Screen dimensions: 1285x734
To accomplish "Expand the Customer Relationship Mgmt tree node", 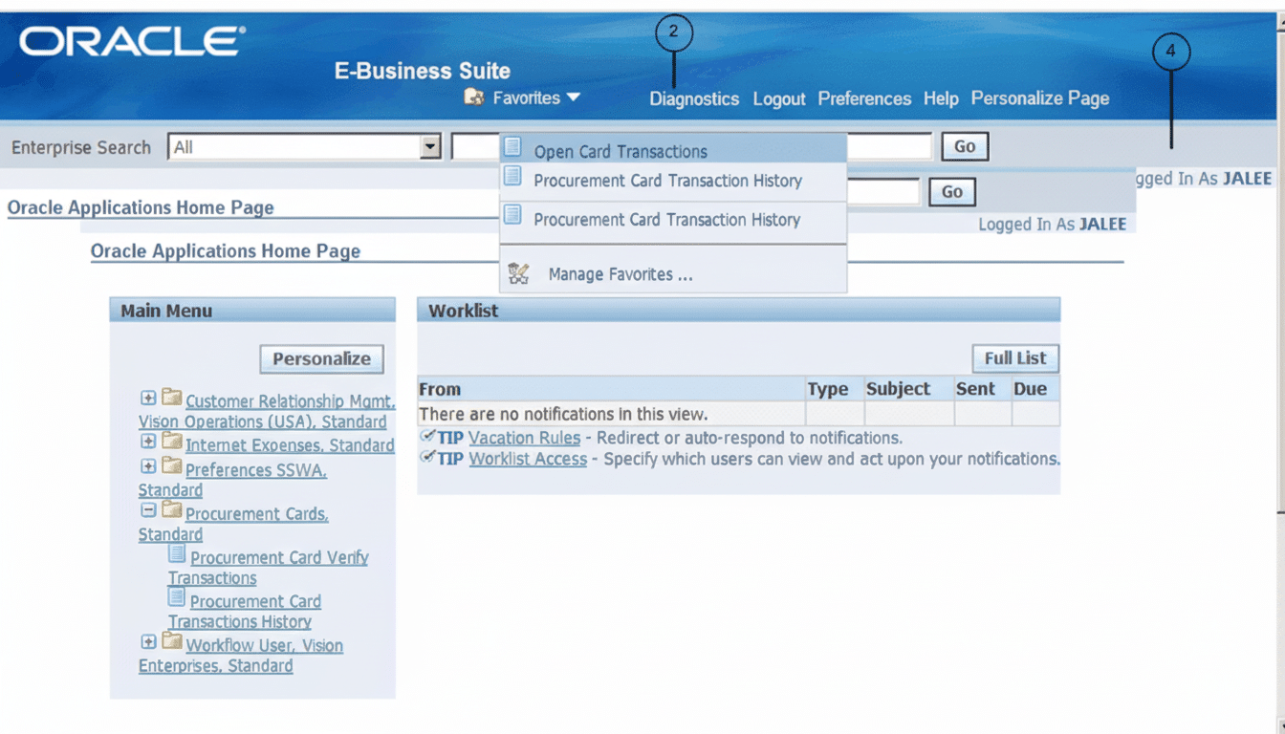I will point(148,398).
